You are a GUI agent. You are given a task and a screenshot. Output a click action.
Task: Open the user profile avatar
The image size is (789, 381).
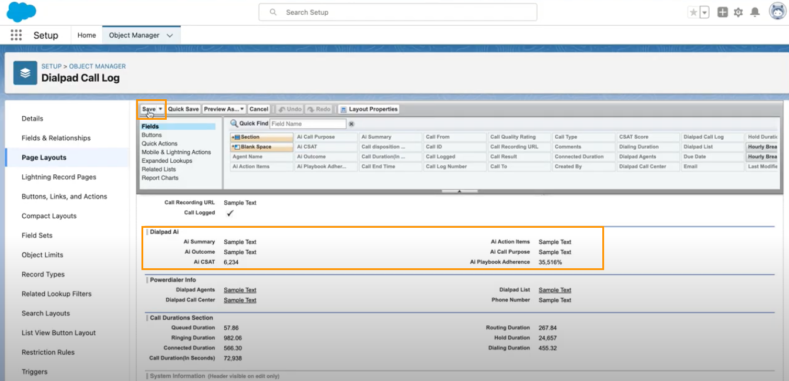pyautogui.click(x=777, y=12)
